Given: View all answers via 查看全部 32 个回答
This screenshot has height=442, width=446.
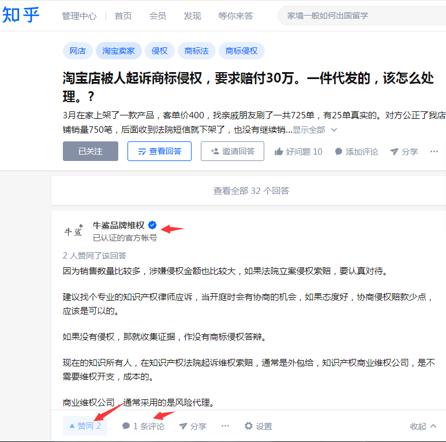Looking at the screenshot, I should tap(251, 190).
